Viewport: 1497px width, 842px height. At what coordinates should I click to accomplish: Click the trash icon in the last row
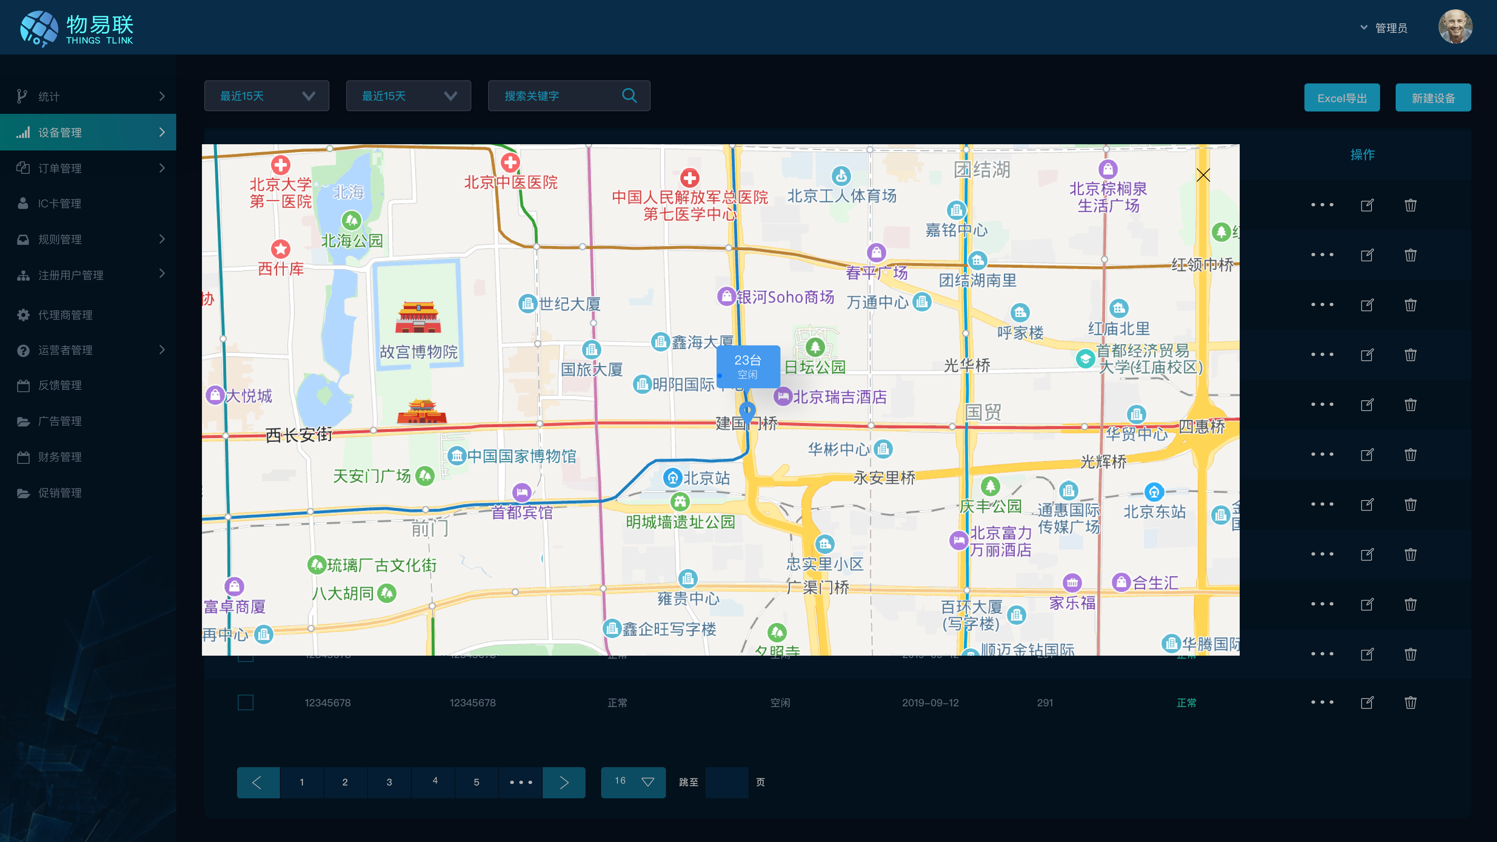click(1410, 702)
